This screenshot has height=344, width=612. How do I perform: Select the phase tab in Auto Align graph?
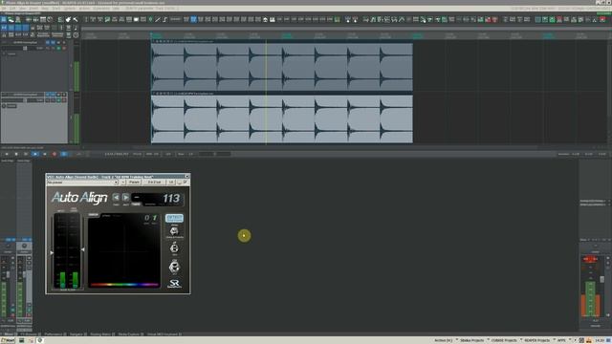[x=106, y=215]
